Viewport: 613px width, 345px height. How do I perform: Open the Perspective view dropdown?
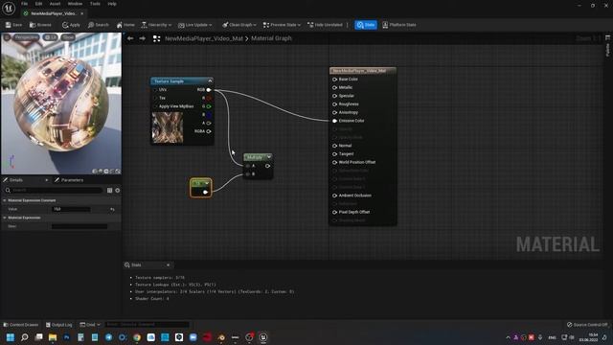[x=26, y=37]
